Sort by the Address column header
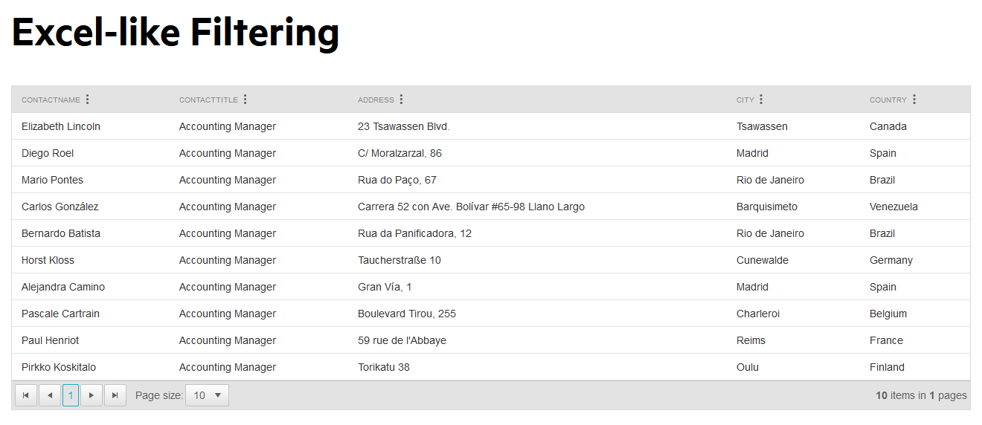The width and height of the screenshot is (982, 425). (376, 100)
